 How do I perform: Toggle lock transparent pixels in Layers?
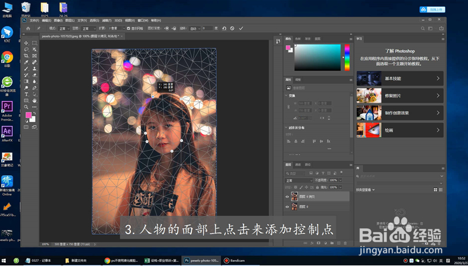296,187
